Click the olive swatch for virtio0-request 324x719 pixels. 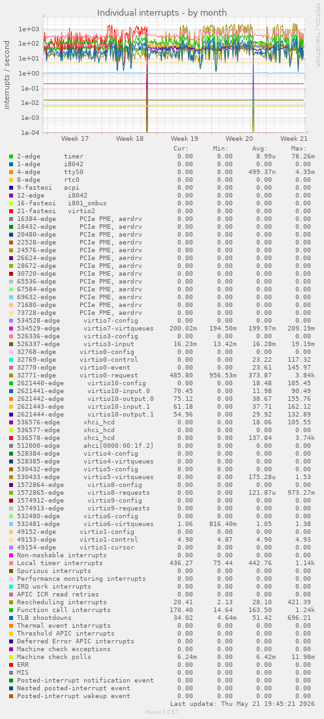coord(11,375)
